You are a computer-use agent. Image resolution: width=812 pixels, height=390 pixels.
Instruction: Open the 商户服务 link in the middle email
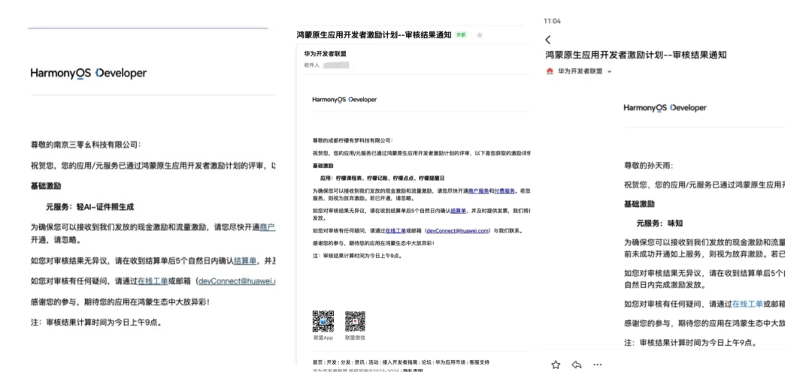(x=478, y=191)
